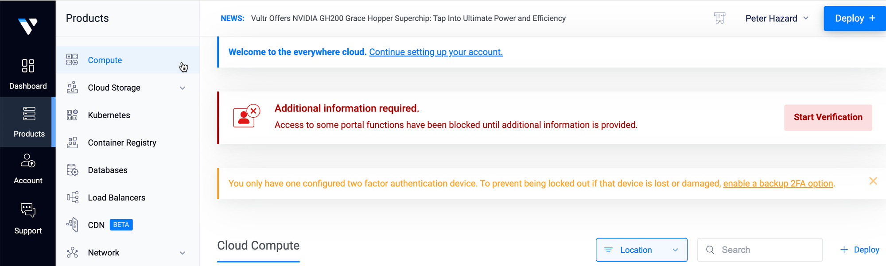
Task: Click the CDN product icon
Action: [x=72, y=225]
